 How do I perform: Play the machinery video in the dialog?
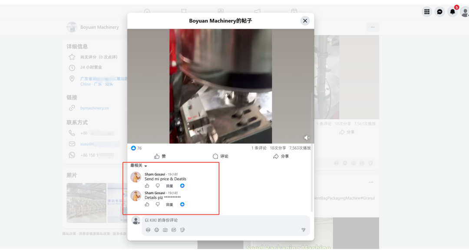(x=221, y=86)
